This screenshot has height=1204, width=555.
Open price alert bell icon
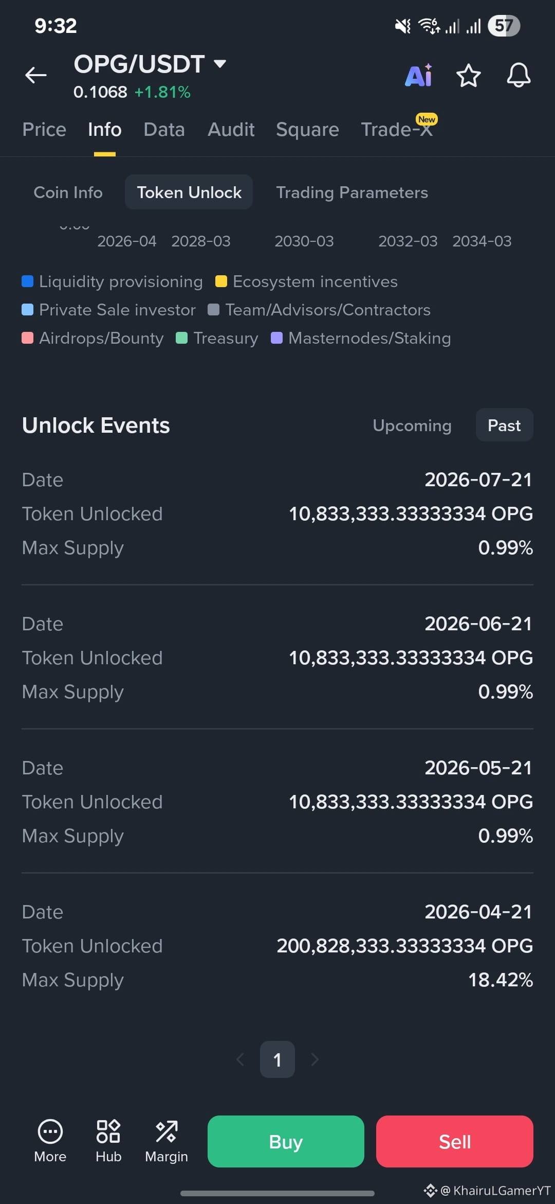[x=519, y=76]
